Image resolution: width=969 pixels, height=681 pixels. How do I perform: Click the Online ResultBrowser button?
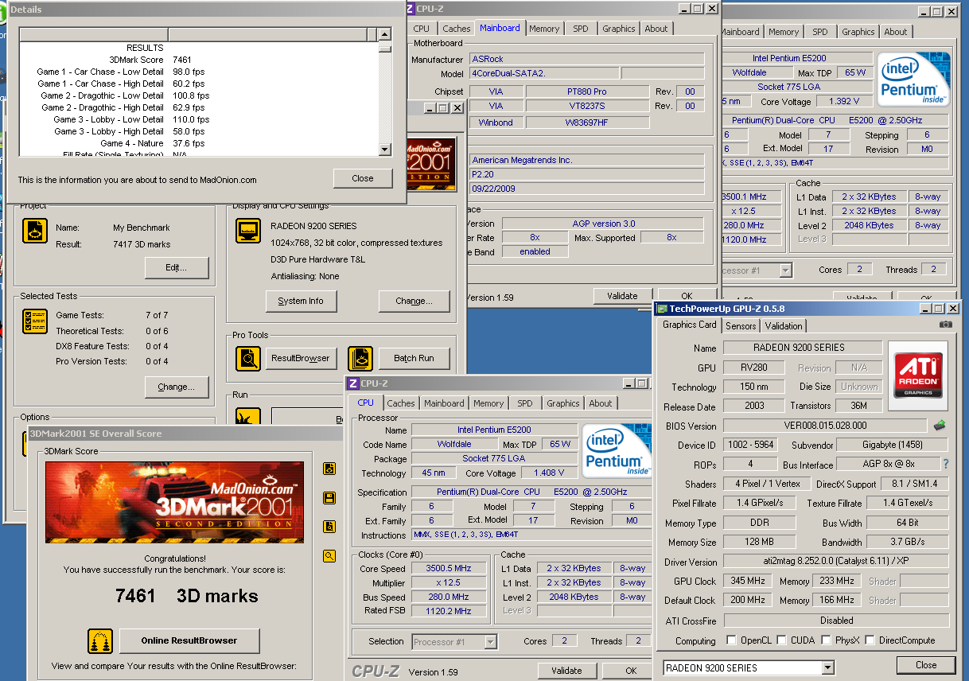coord(189,640)
